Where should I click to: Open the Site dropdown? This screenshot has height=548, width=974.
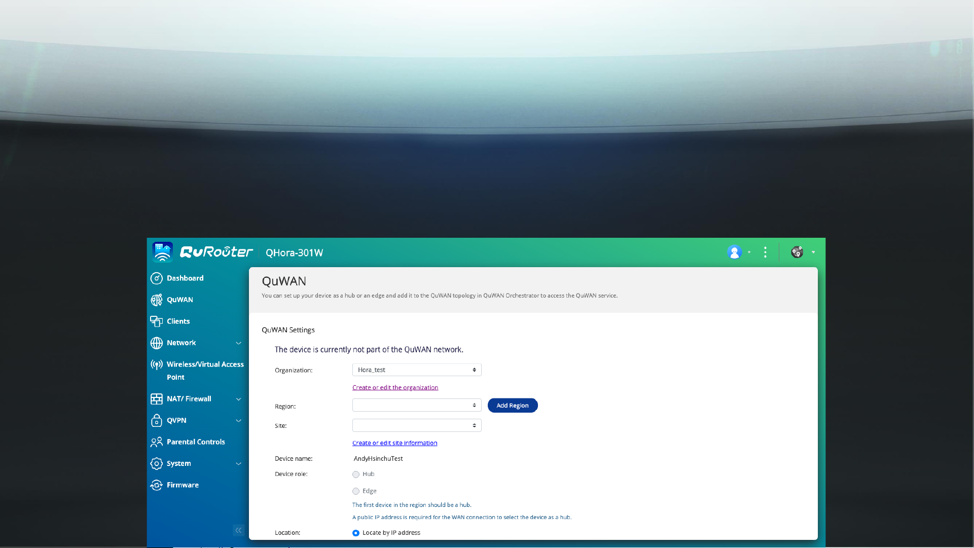417,425
